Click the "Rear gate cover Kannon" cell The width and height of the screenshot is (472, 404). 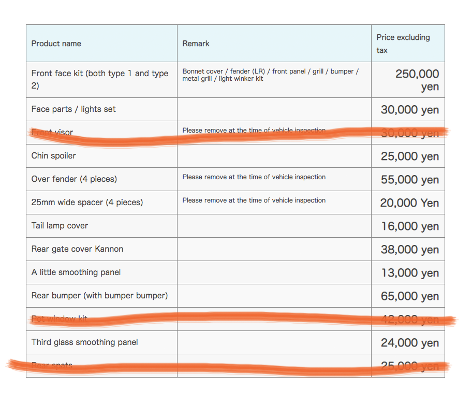click(77, 249)
